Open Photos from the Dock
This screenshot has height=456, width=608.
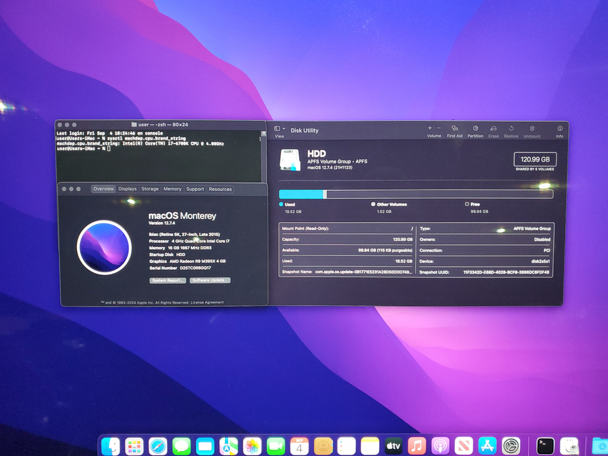(x=252, y=446)
